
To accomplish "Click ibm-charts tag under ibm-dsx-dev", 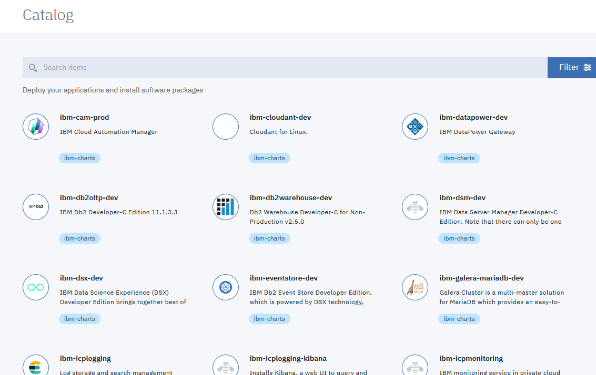I will [x=79, y=319].
